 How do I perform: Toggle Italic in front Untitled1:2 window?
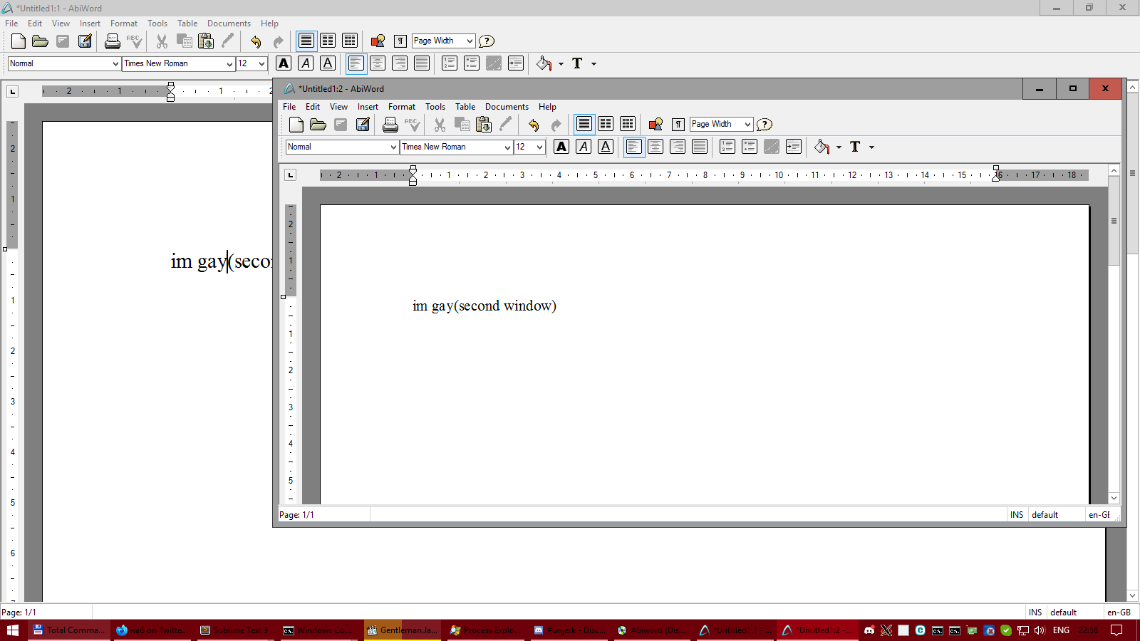point(584,147)
